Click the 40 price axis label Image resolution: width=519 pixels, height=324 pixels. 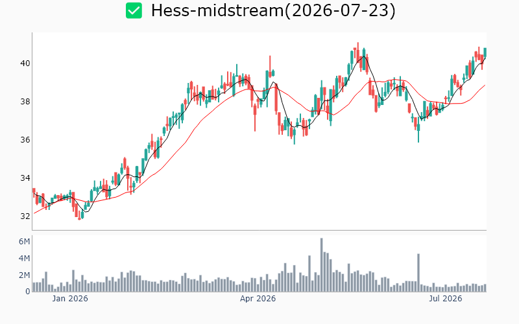pos(25,63)
